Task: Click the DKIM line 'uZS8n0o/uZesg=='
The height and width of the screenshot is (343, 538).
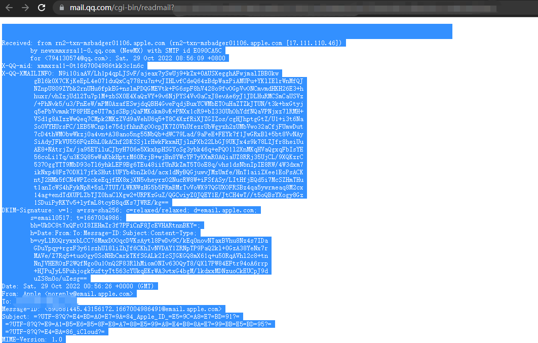Action: 60,279
